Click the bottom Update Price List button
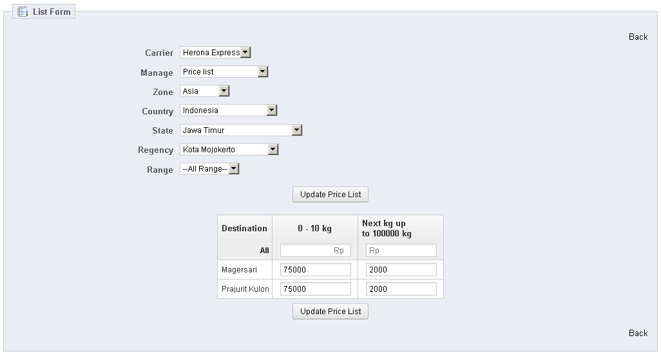 click(330, 312)
